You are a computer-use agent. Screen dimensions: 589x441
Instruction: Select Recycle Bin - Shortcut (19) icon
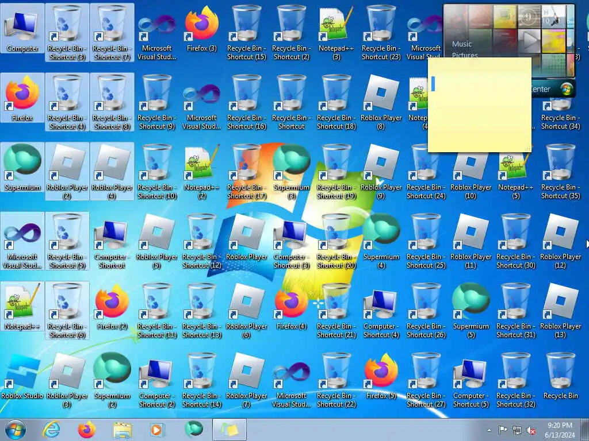pos(336,171)
